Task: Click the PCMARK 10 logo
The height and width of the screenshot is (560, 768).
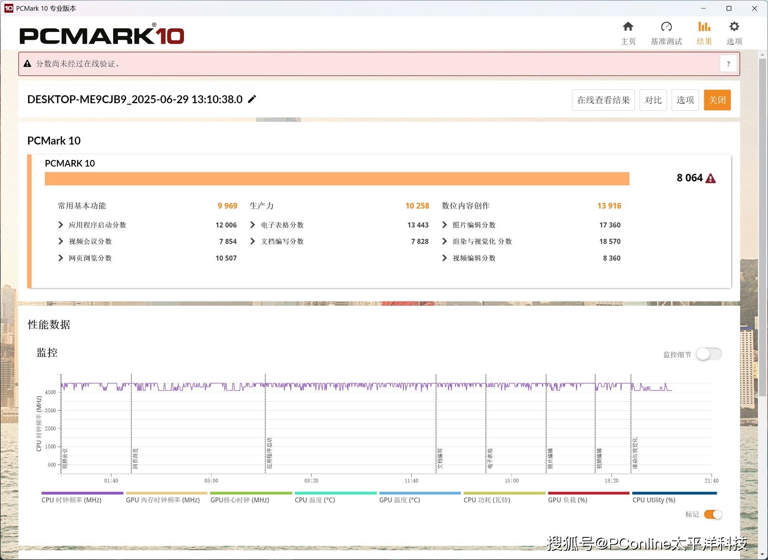Action: pos(102,35)
